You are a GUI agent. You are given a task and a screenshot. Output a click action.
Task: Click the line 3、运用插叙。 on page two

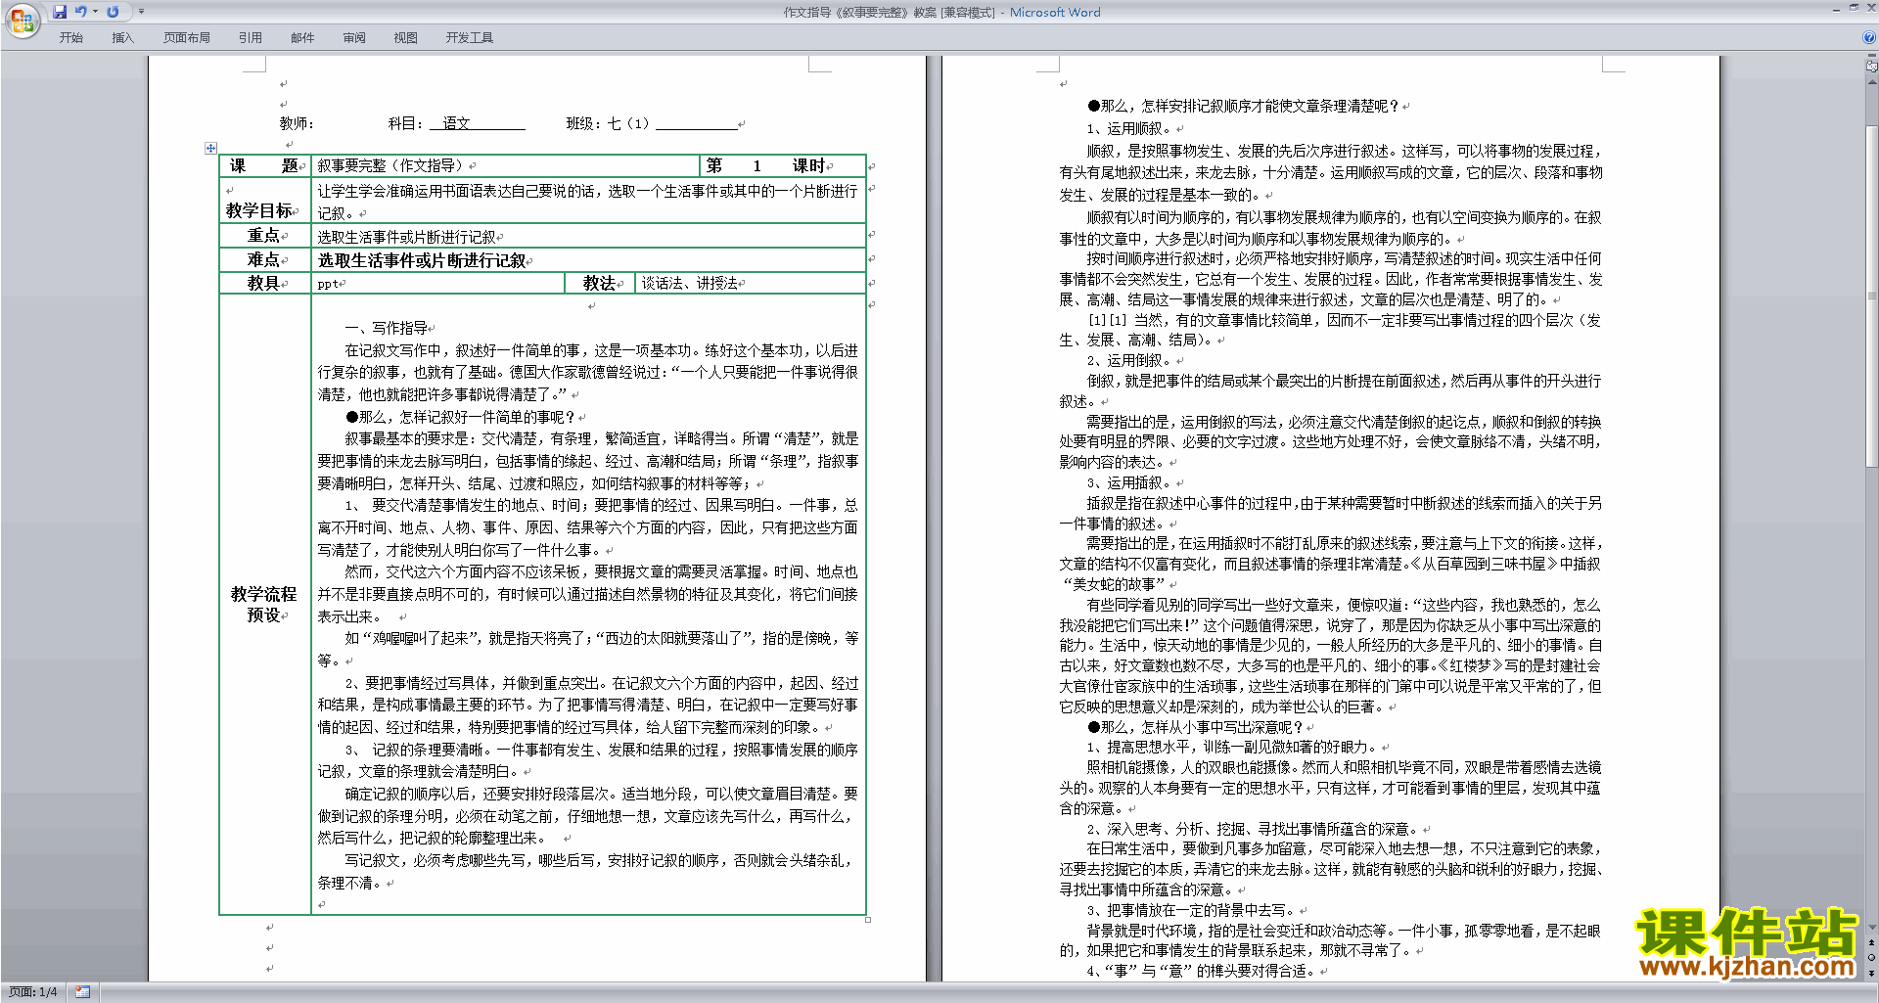coord(1129,482)
